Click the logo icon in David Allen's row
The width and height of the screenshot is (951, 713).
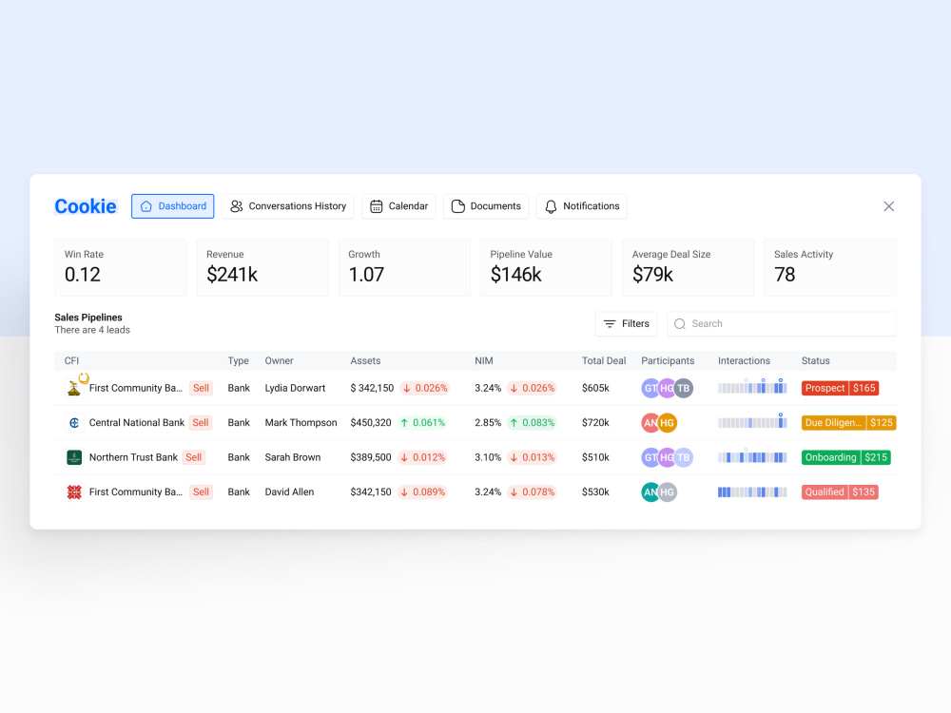(74, 491)
